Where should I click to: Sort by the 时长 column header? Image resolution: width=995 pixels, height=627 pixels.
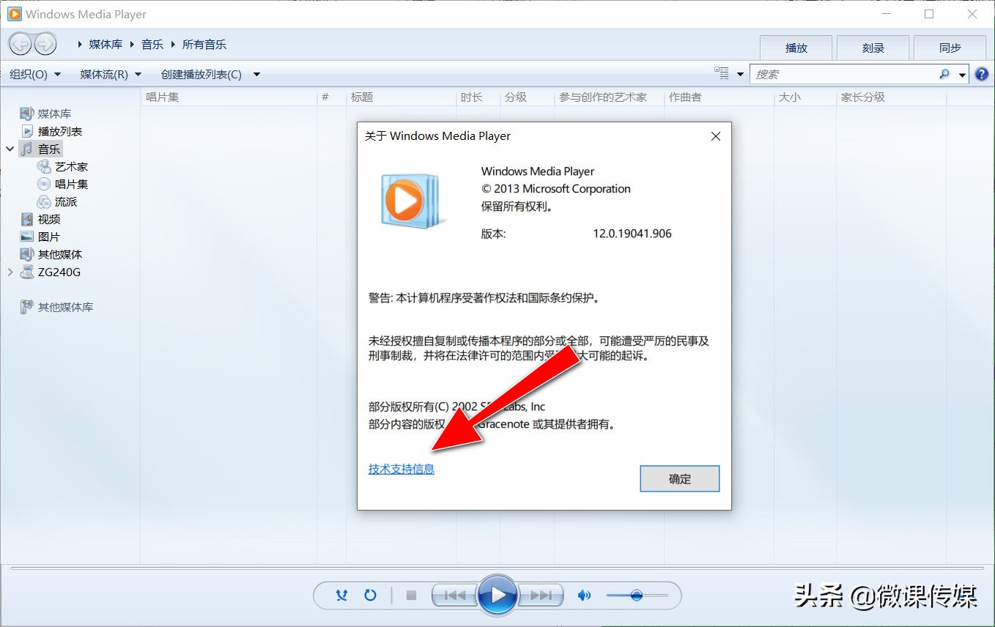coord(478,97)
